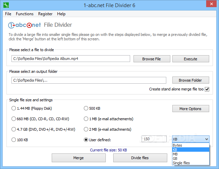Image resolution: width=219 pixels, height=169 pixels.
Task: Choose GB from the unit list
Action: [191, 159]
